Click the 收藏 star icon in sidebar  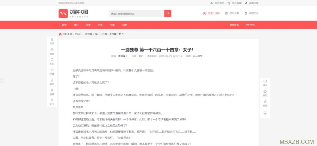[x=52, y=70]
